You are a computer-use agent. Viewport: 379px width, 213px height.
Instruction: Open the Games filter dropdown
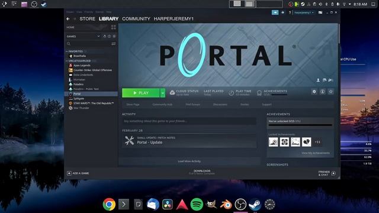click(98, 36)
